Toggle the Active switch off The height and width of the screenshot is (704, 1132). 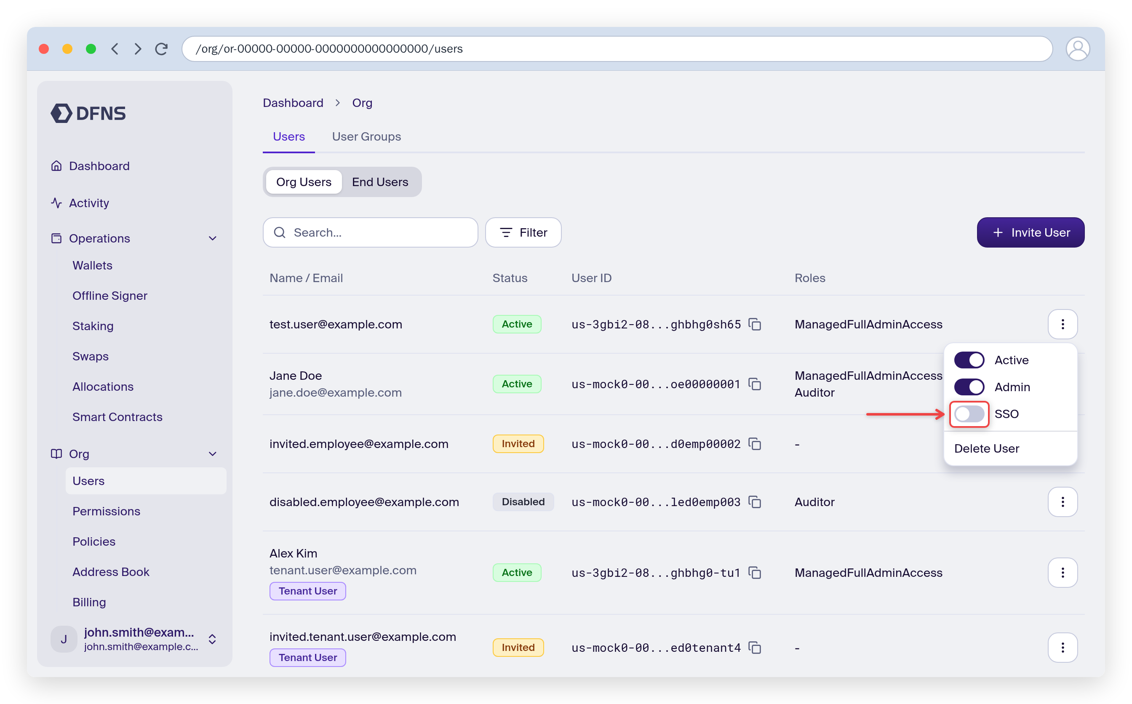point(969,360)
